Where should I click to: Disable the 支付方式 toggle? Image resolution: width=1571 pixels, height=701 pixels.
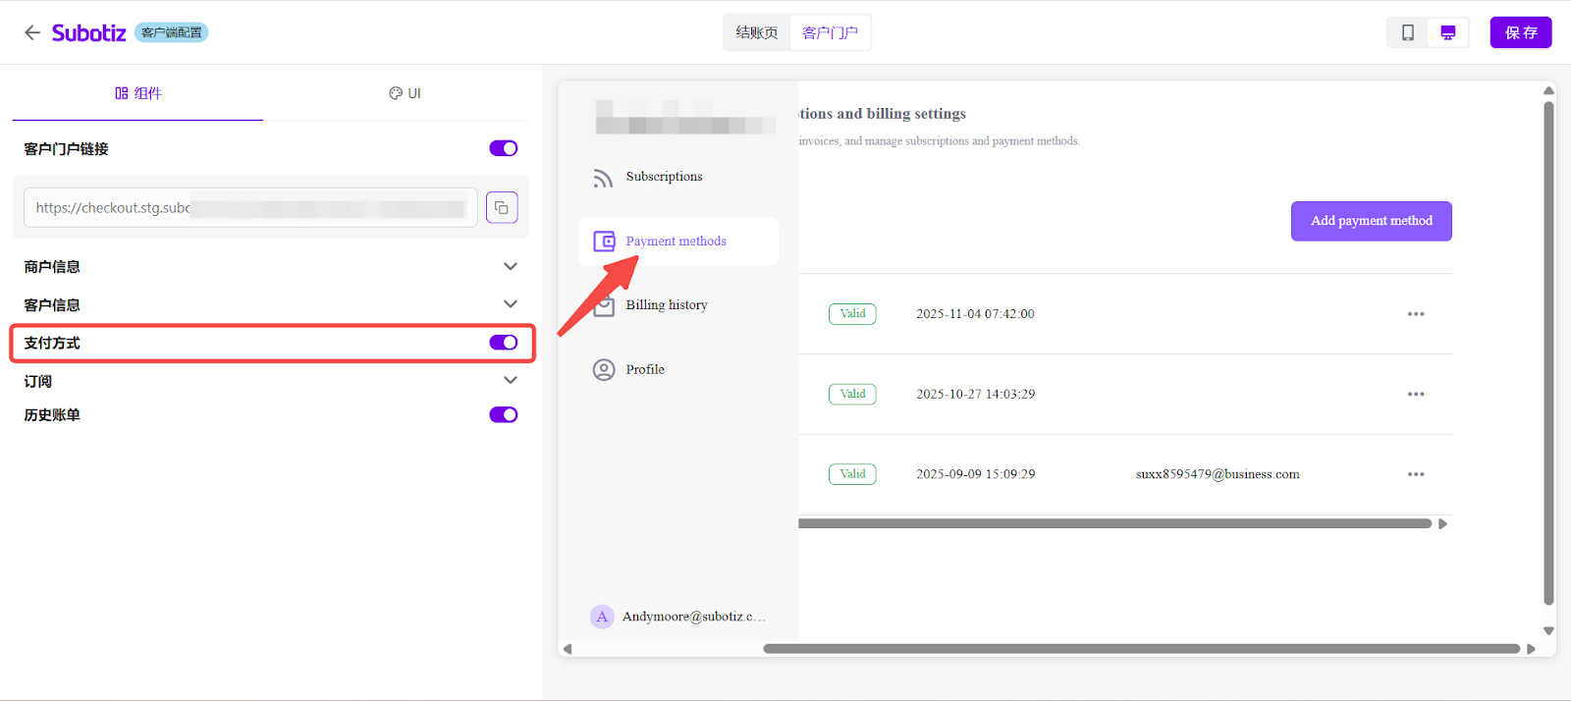click(x=504, y=343)
